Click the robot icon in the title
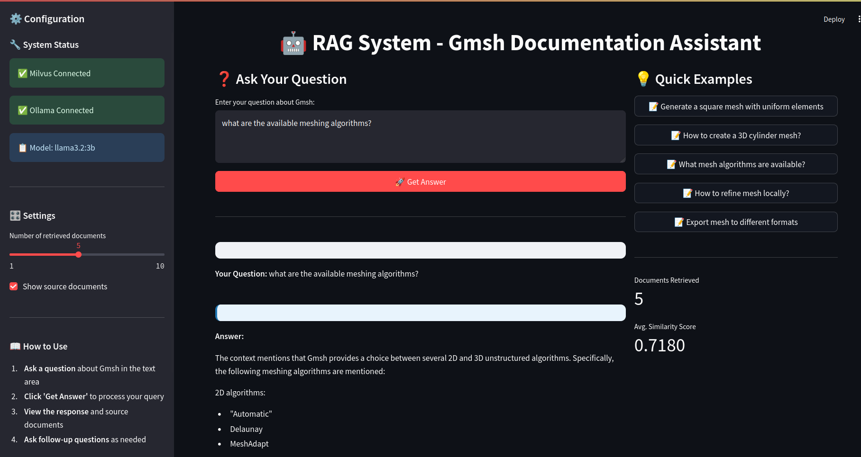The image size is (861, 457). 293,44
